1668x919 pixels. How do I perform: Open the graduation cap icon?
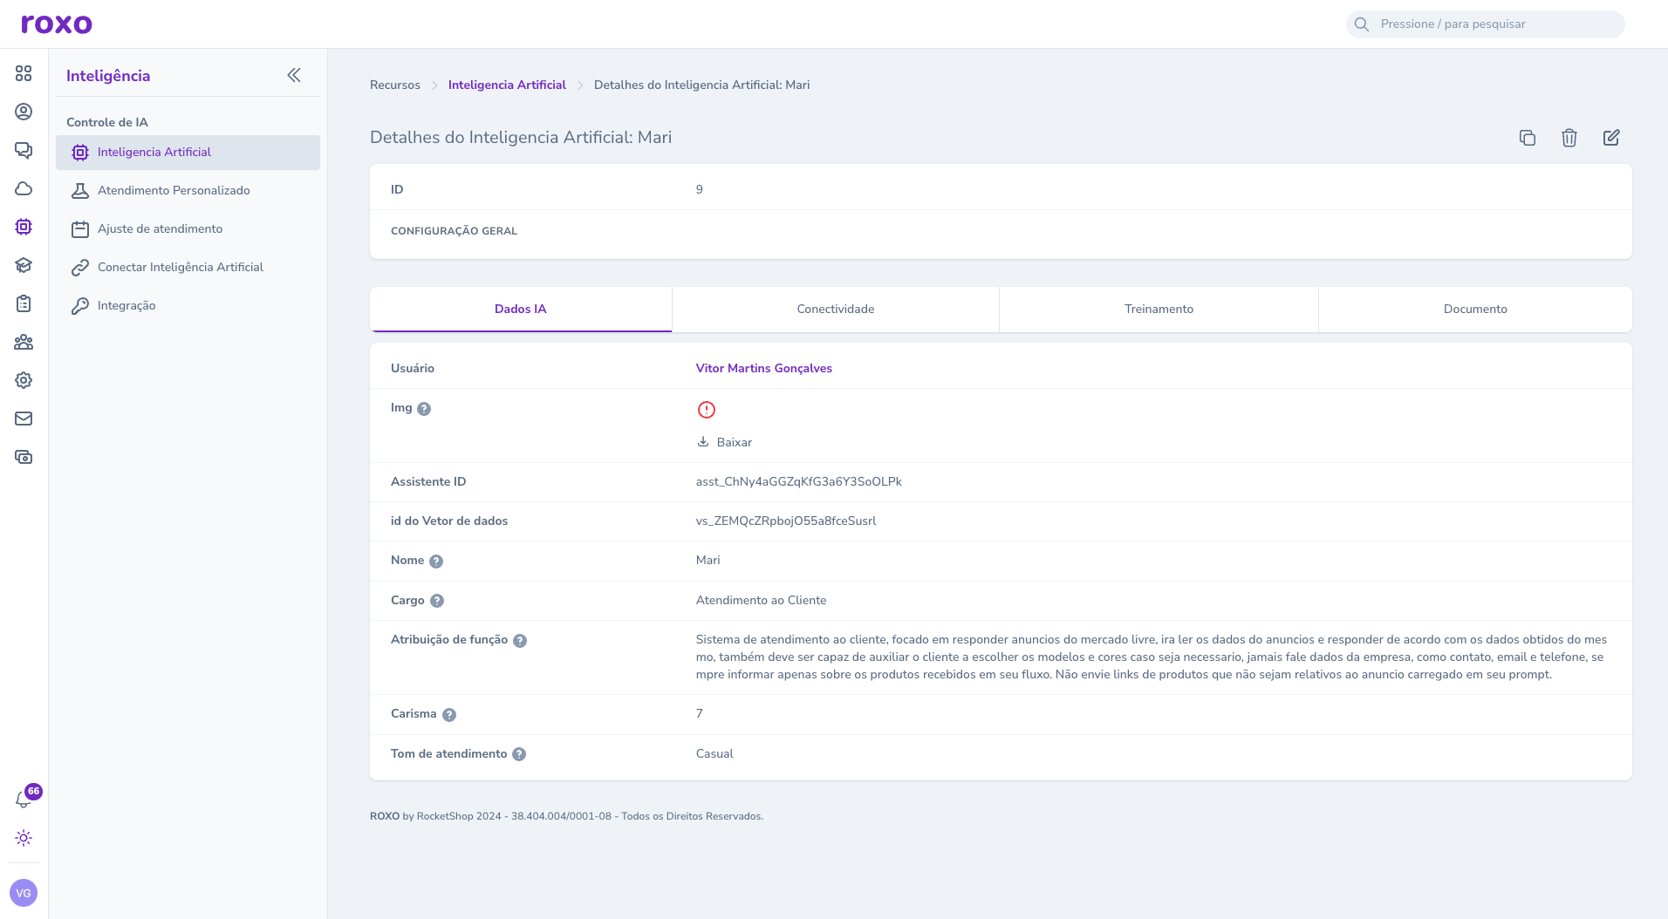(x=24, y=265)
